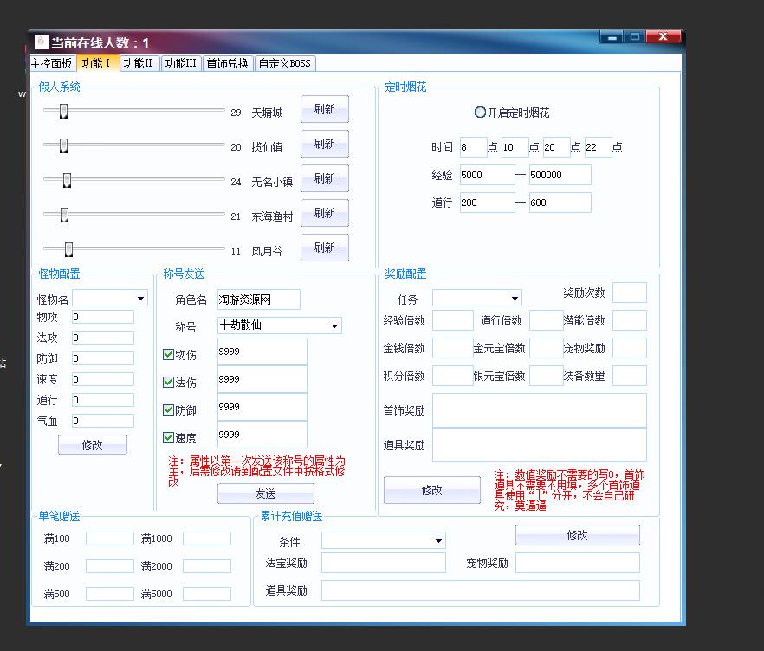764x651 pixels.
Task: Expand the 条件 dropdown in 累计充值赠送
Action: pyautogui.click(x=438, y=541)
